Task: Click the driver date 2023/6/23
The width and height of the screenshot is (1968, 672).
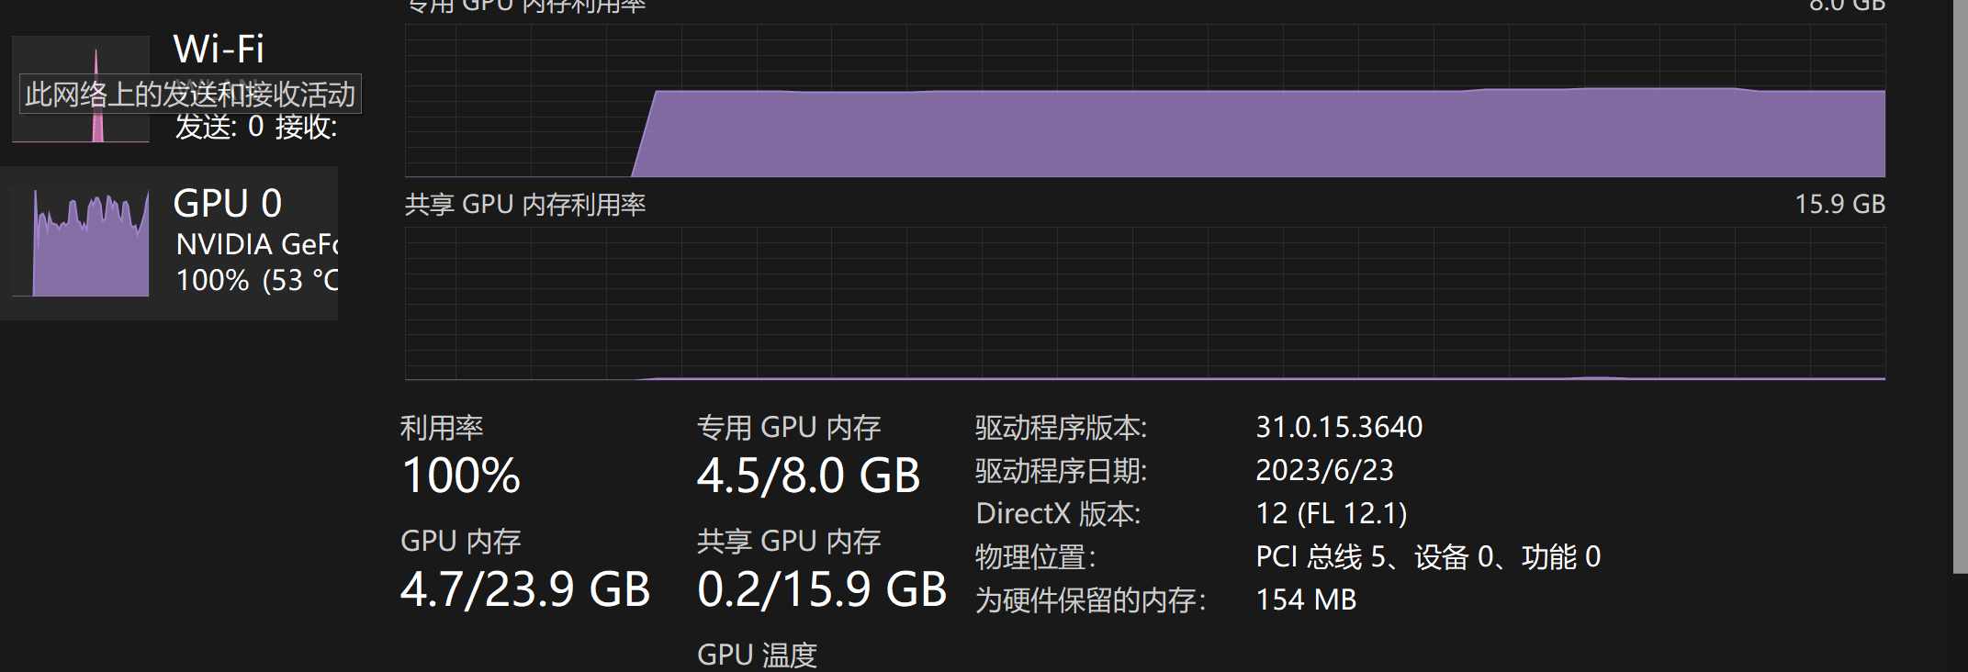Action: click(x=1324, y=470)
